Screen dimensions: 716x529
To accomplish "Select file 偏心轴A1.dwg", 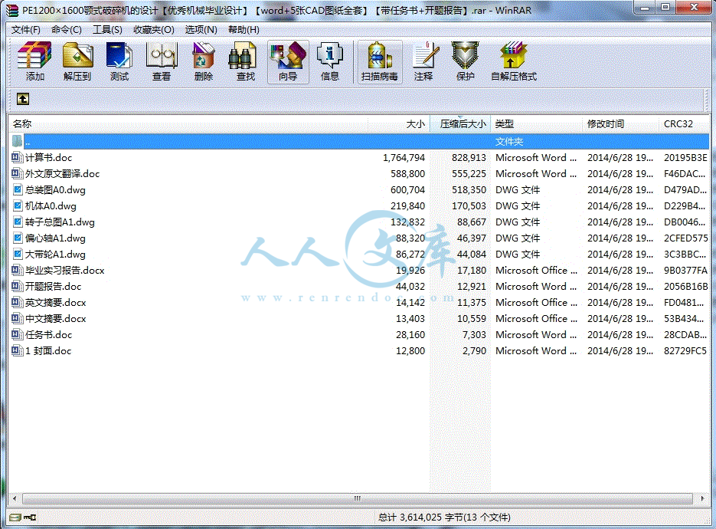I will tap(55, 238).
